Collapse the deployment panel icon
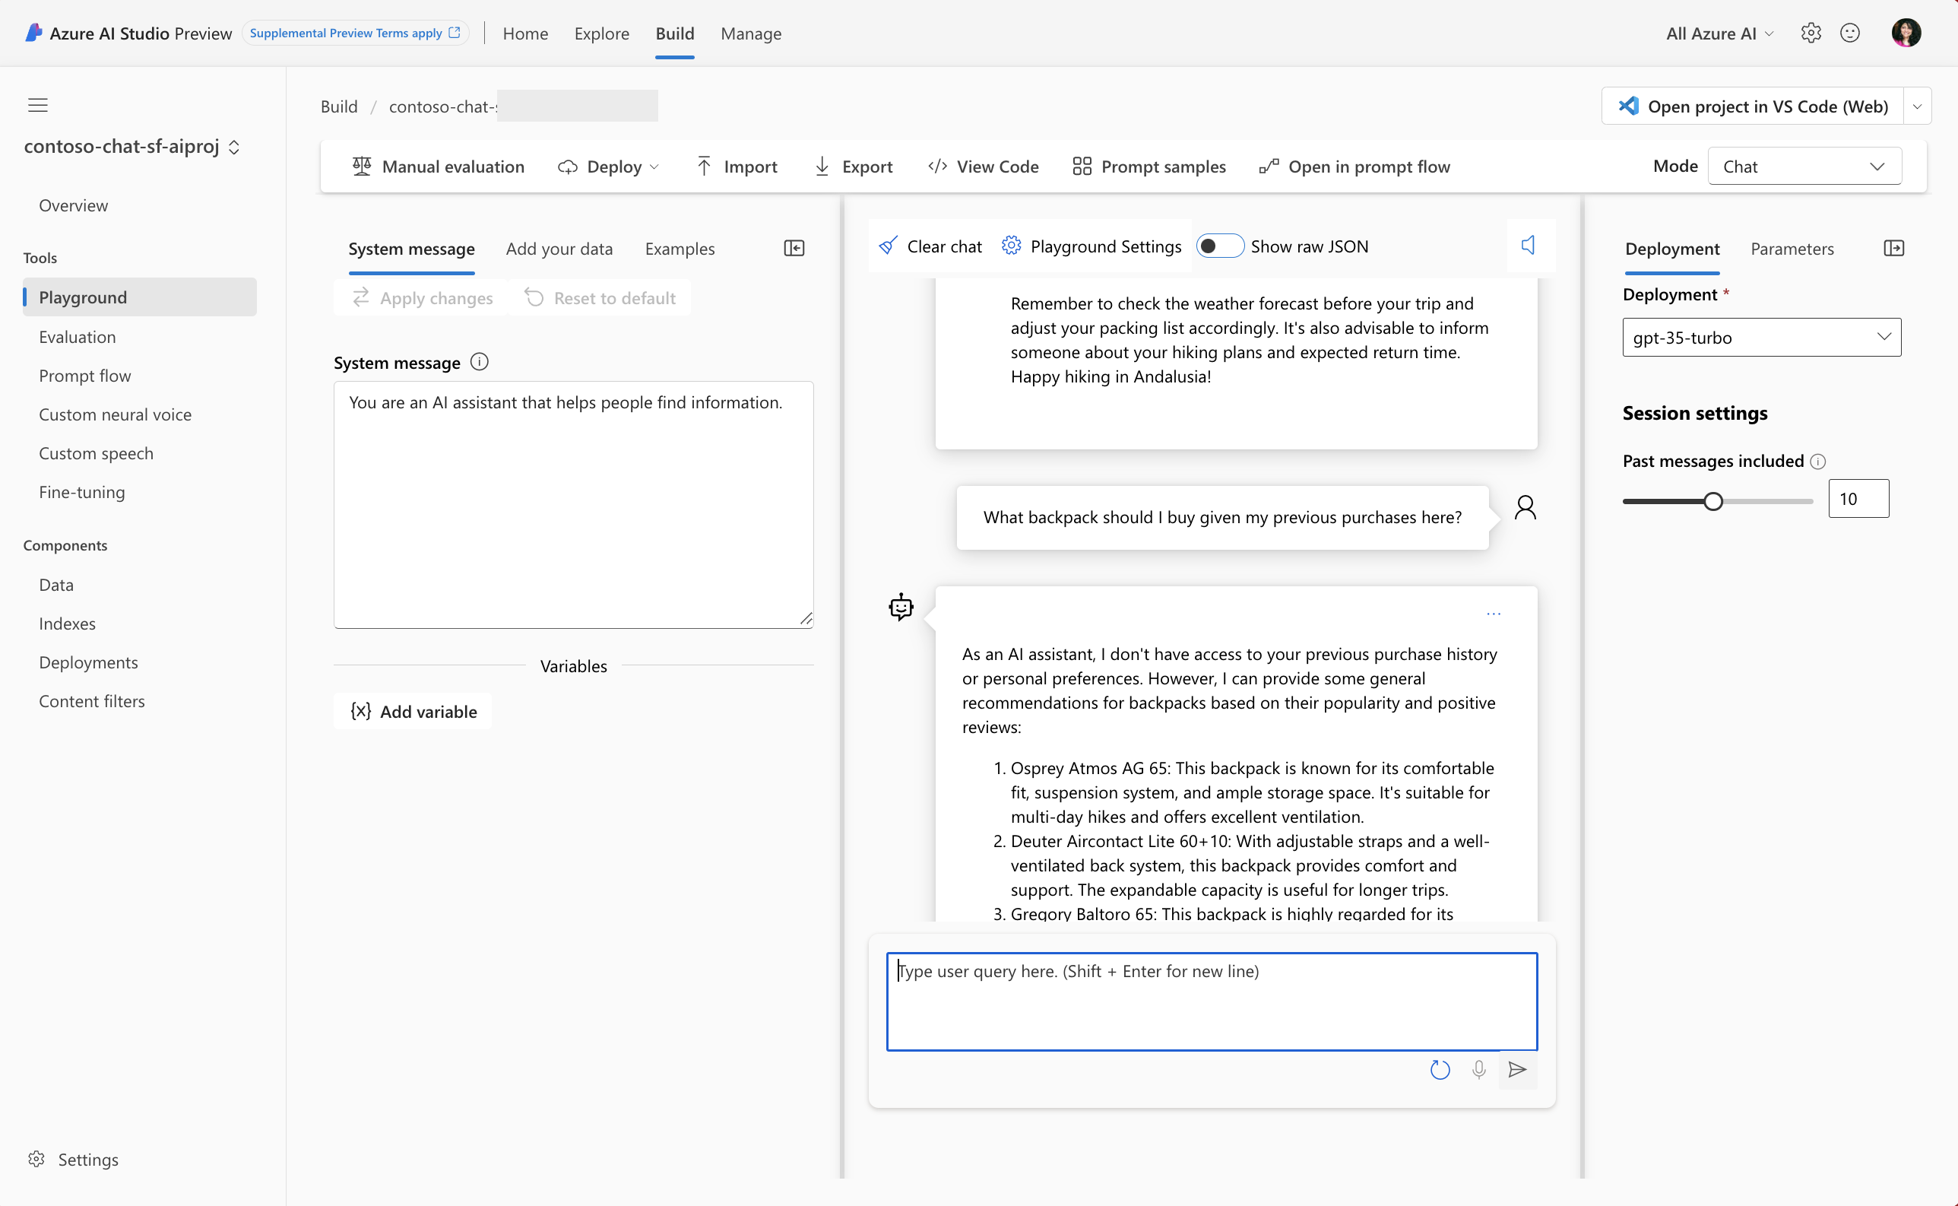The image size is (1958, 1206). [x=1893, y=248]
